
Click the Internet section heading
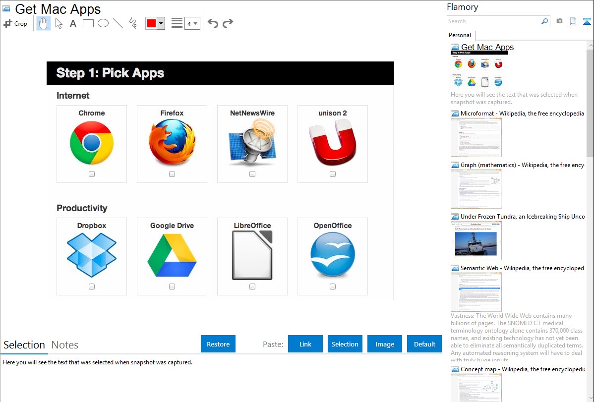(x=73, y=96)
